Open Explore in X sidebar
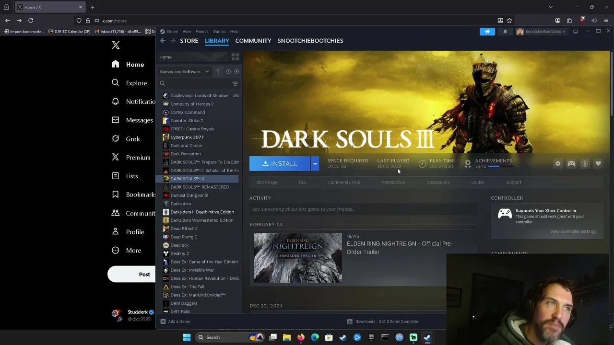The height and width of the screenshot is (345, 614). click(130, 83)
